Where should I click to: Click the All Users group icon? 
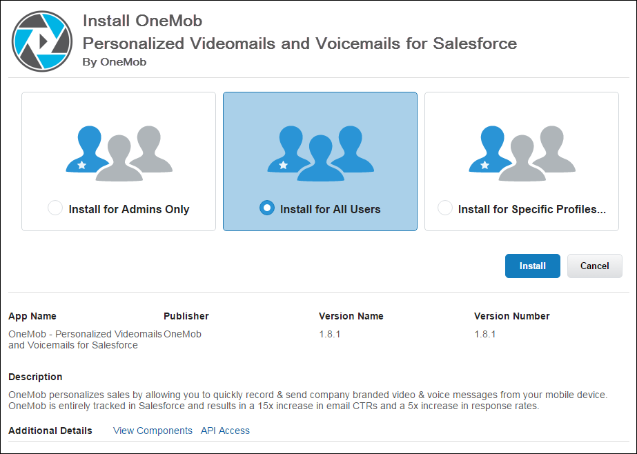click(x=320, y=153)
